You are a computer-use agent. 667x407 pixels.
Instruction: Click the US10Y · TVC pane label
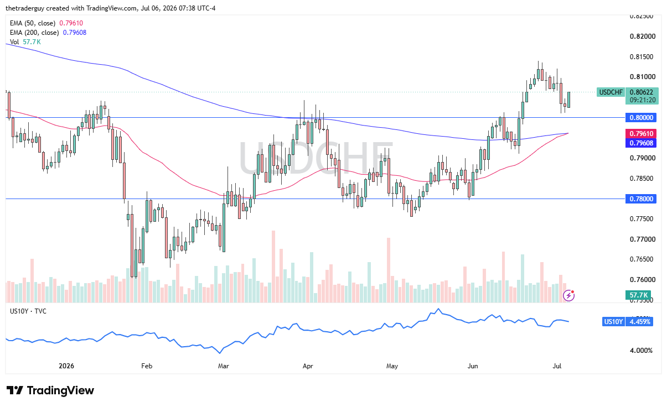(28, 311)
